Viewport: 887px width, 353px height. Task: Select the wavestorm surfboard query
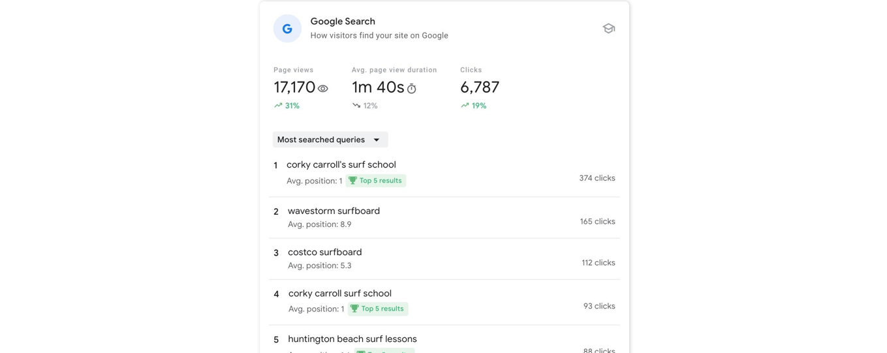(x=334, y=211)
